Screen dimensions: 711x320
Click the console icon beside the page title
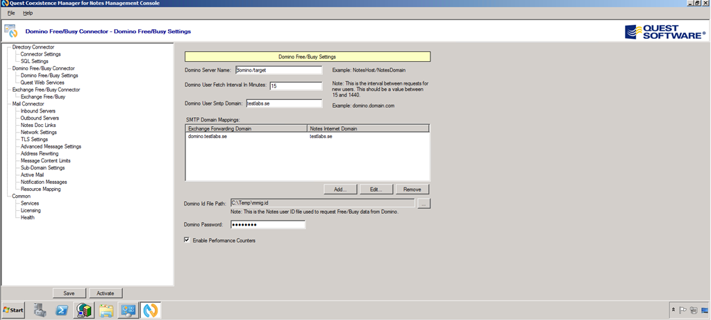11,31
